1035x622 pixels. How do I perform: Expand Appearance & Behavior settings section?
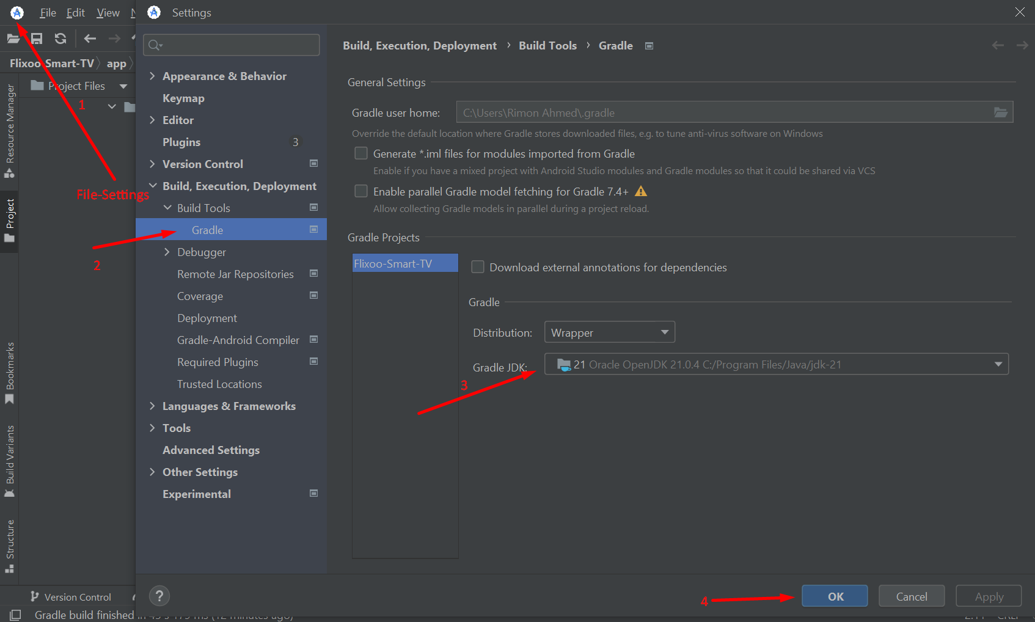click(152, 76)
